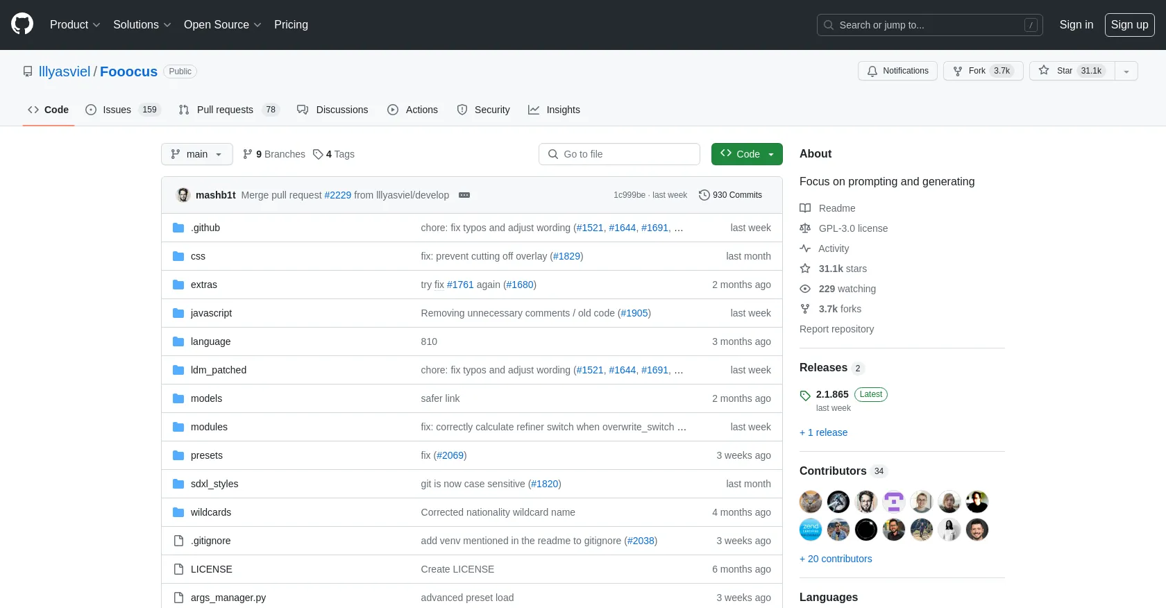The width and height of the screenshot is (1166, 608).
Task: Open the #2069 link in presets row
Action: pos(450,455)
